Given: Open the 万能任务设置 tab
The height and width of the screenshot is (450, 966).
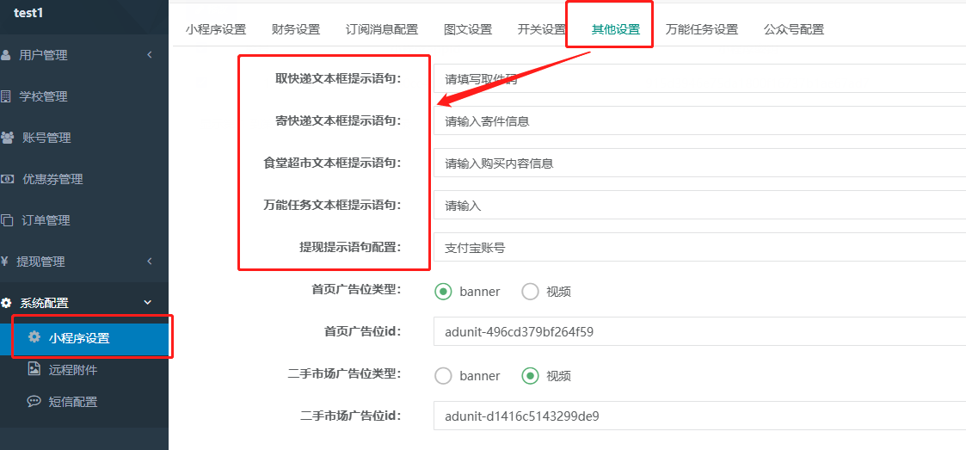Looking at the screenshot, I should point(702,29).
